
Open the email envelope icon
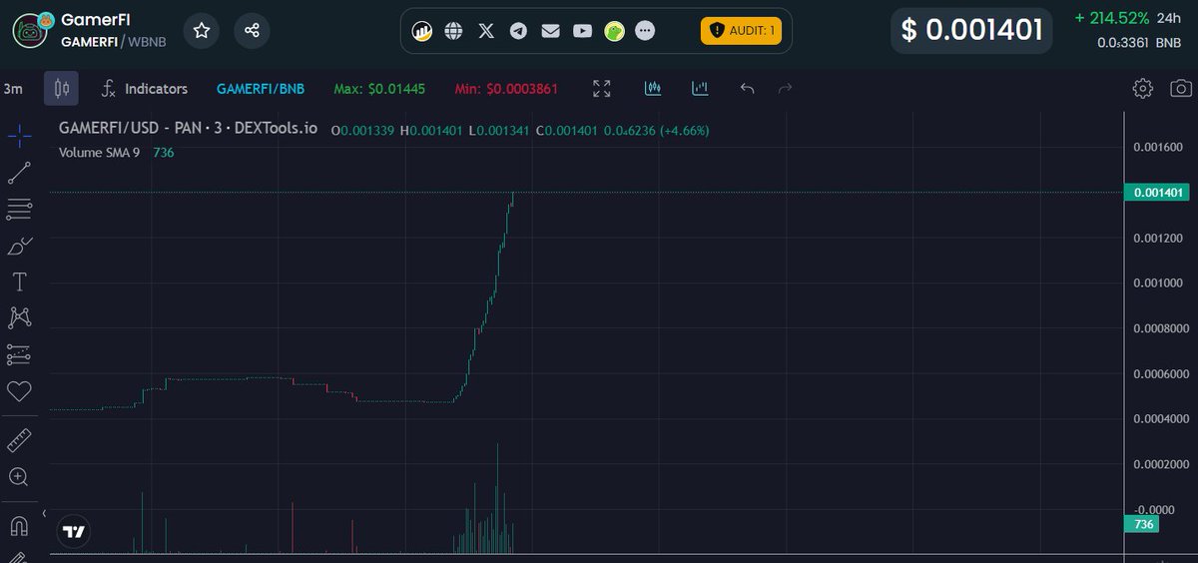click(x=550, y=31)
